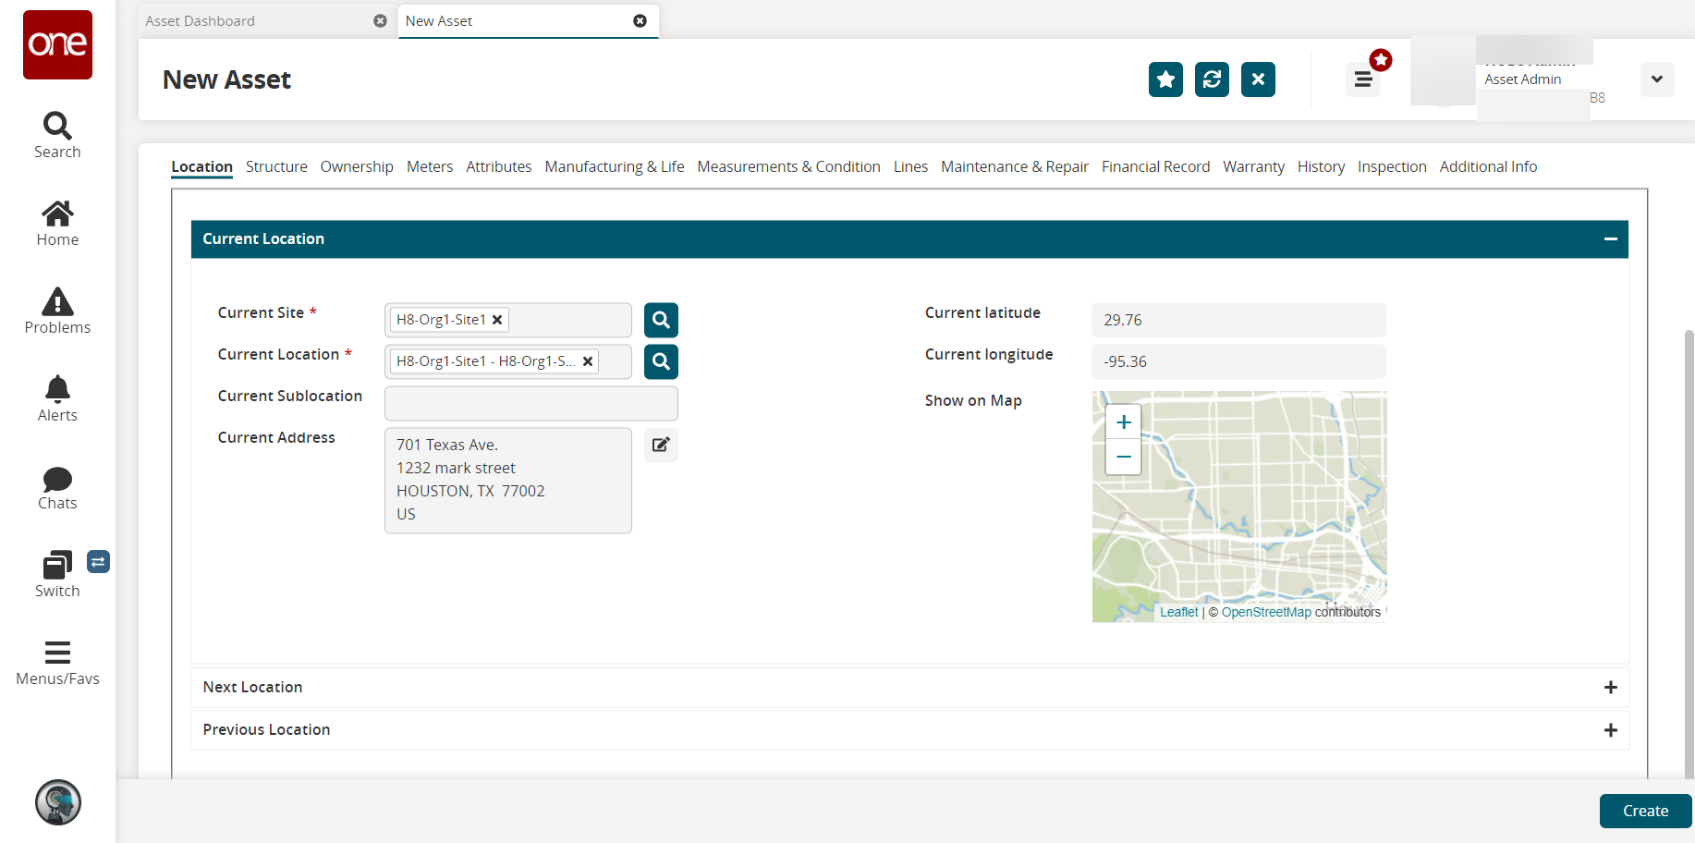The width and height of the screenshot is (1695, 843).
Task: Remove H8-Org1-Site1 from Current Site
Action: pos(497,320)
